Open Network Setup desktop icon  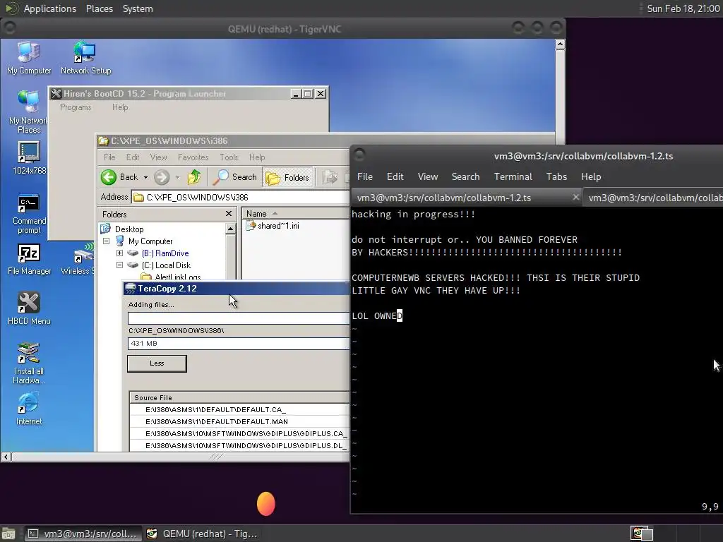point(85,58)
